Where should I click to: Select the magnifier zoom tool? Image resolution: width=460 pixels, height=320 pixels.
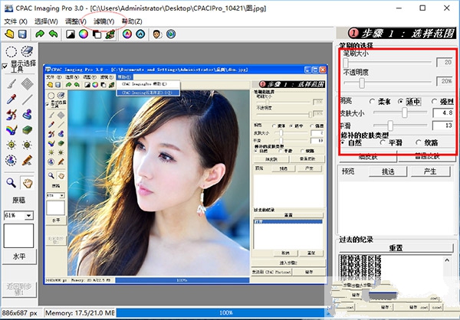coord(11,183)
